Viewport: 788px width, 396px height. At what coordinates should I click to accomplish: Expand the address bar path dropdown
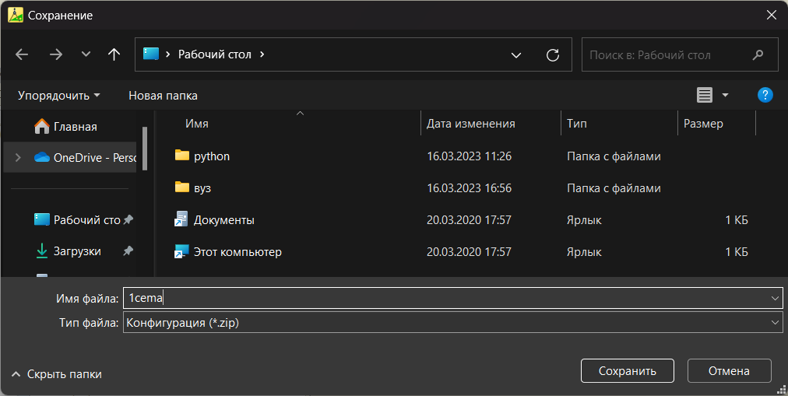[516, 55]
